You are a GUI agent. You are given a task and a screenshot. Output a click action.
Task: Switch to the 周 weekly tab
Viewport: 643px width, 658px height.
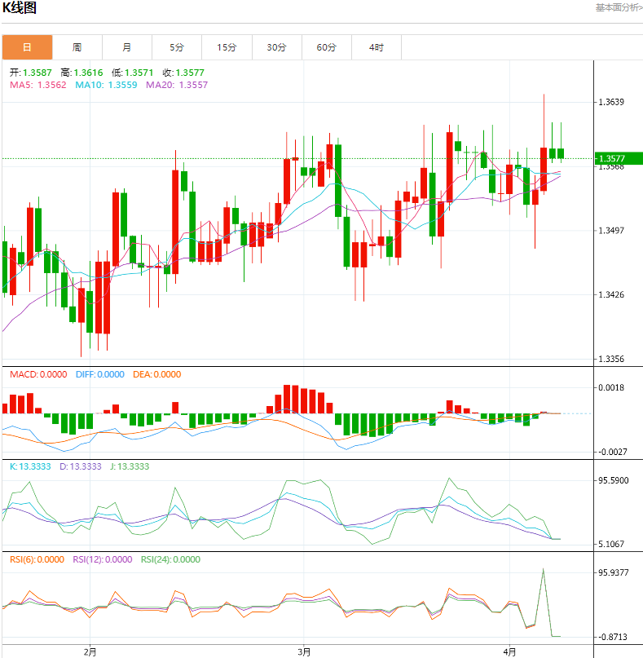(77, 47)
